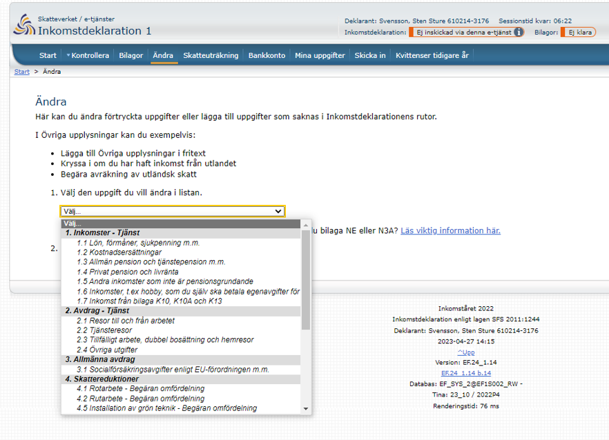
Task: Open the Bankkonto tab
Action: [x=267, y=55]
